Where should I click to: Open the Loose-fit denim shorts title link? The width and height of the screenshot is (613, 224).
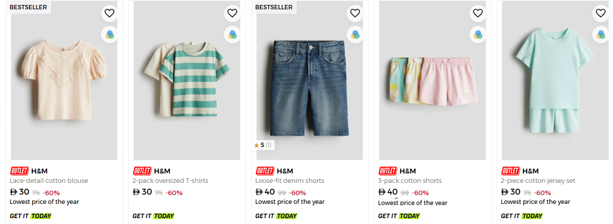(290, 181)
